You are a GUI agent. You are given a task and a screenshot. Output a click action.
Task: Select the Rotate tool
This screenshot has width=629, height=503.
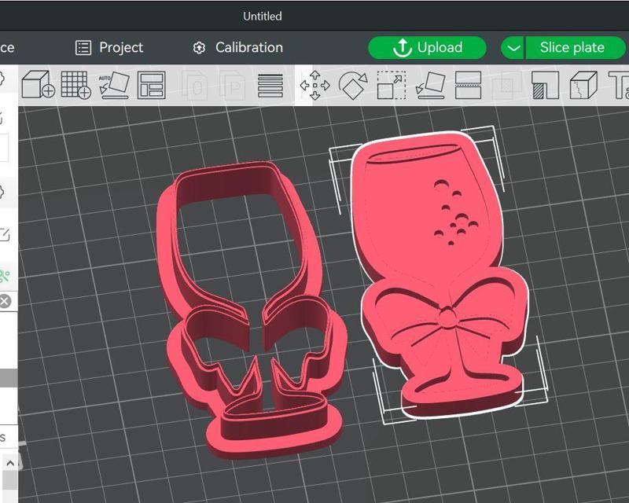(352, 85)
